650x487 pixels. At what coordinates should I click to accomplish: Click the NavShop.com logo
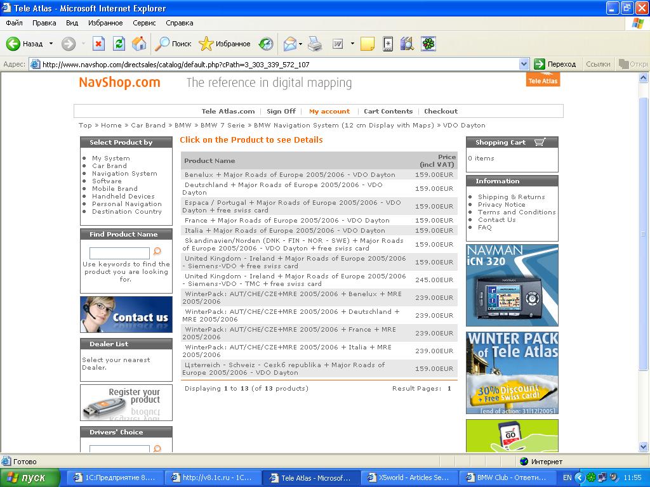(119, 82)
